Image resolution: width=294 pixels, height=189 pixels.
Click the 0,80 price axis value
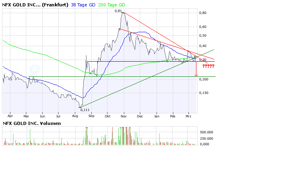click(203, 13)
